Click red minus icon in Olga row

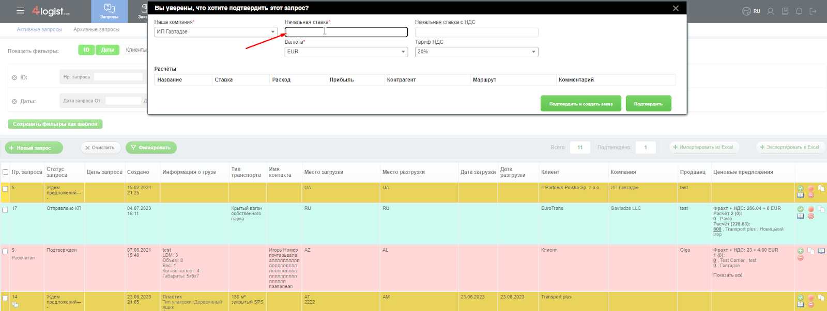pos(800,257)
